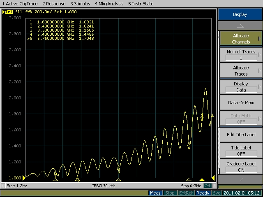Image resolution: width=263 pixels, height=197 pixels.
Task: Click the Stop 6 GHz field
Action: 191,186
